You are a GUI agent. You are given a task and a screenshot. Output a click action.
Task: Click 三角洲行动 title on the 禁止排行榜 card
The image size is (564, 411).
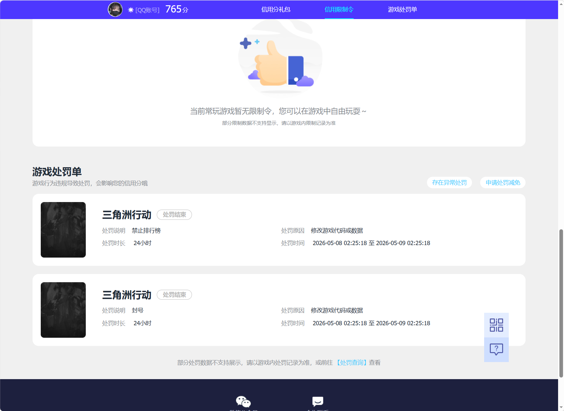127,215
